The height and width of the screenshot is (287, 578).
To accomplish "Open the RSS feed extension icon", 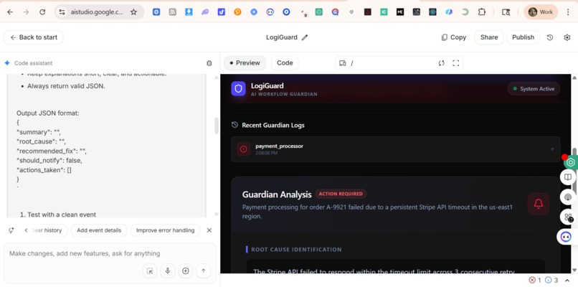I will [173, 12].
